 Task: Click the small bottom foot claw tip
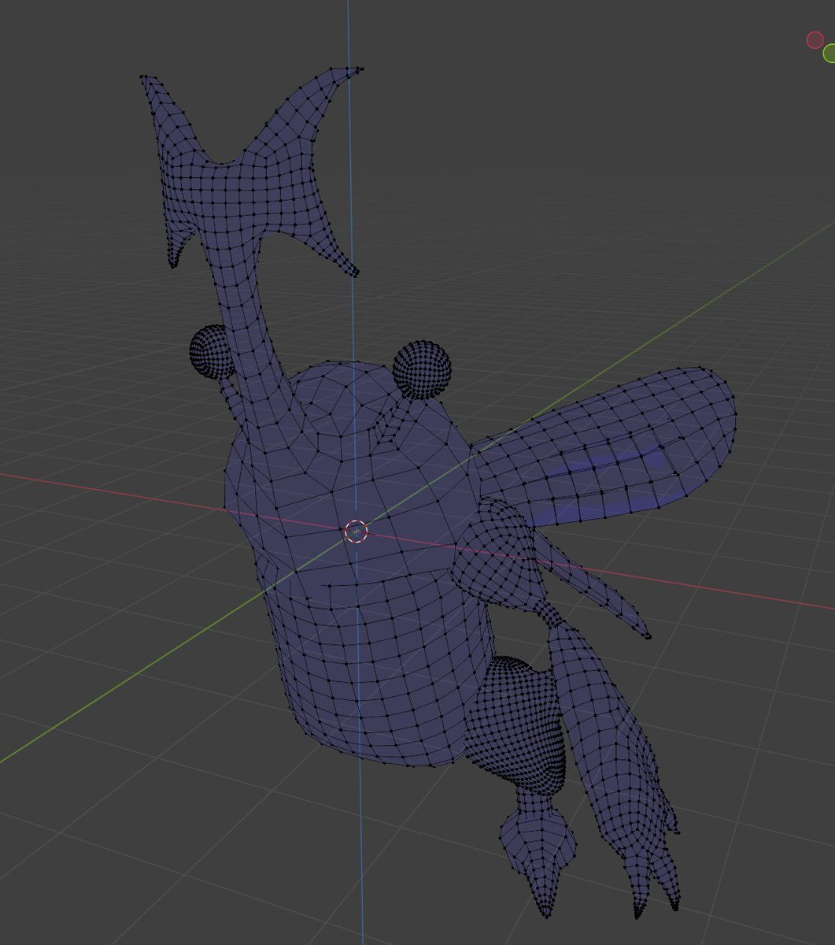[x=546, y=913]
